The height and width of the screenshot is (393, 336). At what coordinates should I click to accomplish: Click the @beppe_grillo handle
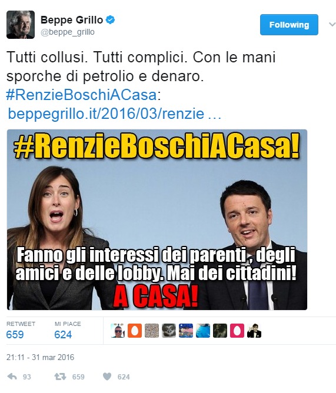[x=68, y=32]
